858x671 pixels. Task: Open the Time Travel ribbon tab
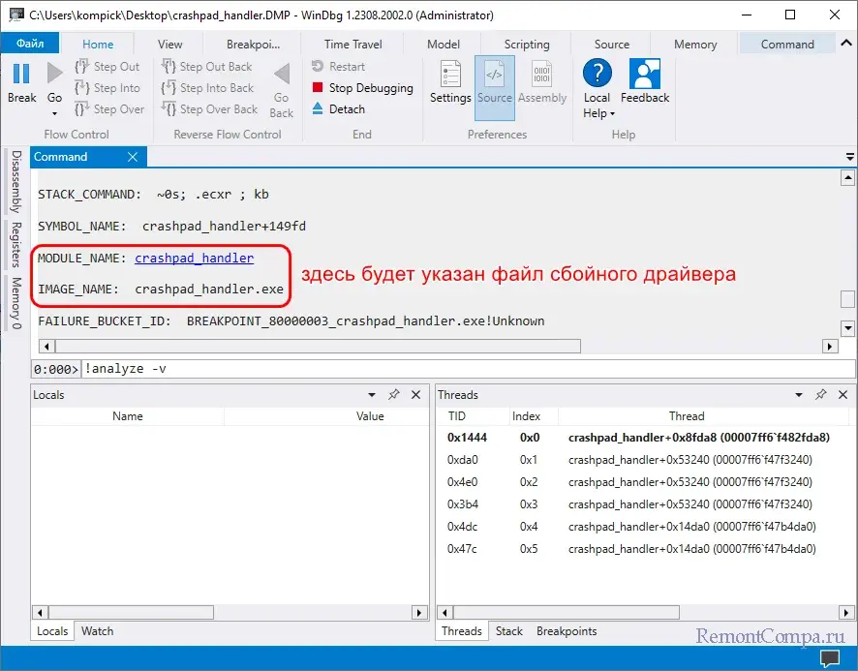tap(352, 45)
